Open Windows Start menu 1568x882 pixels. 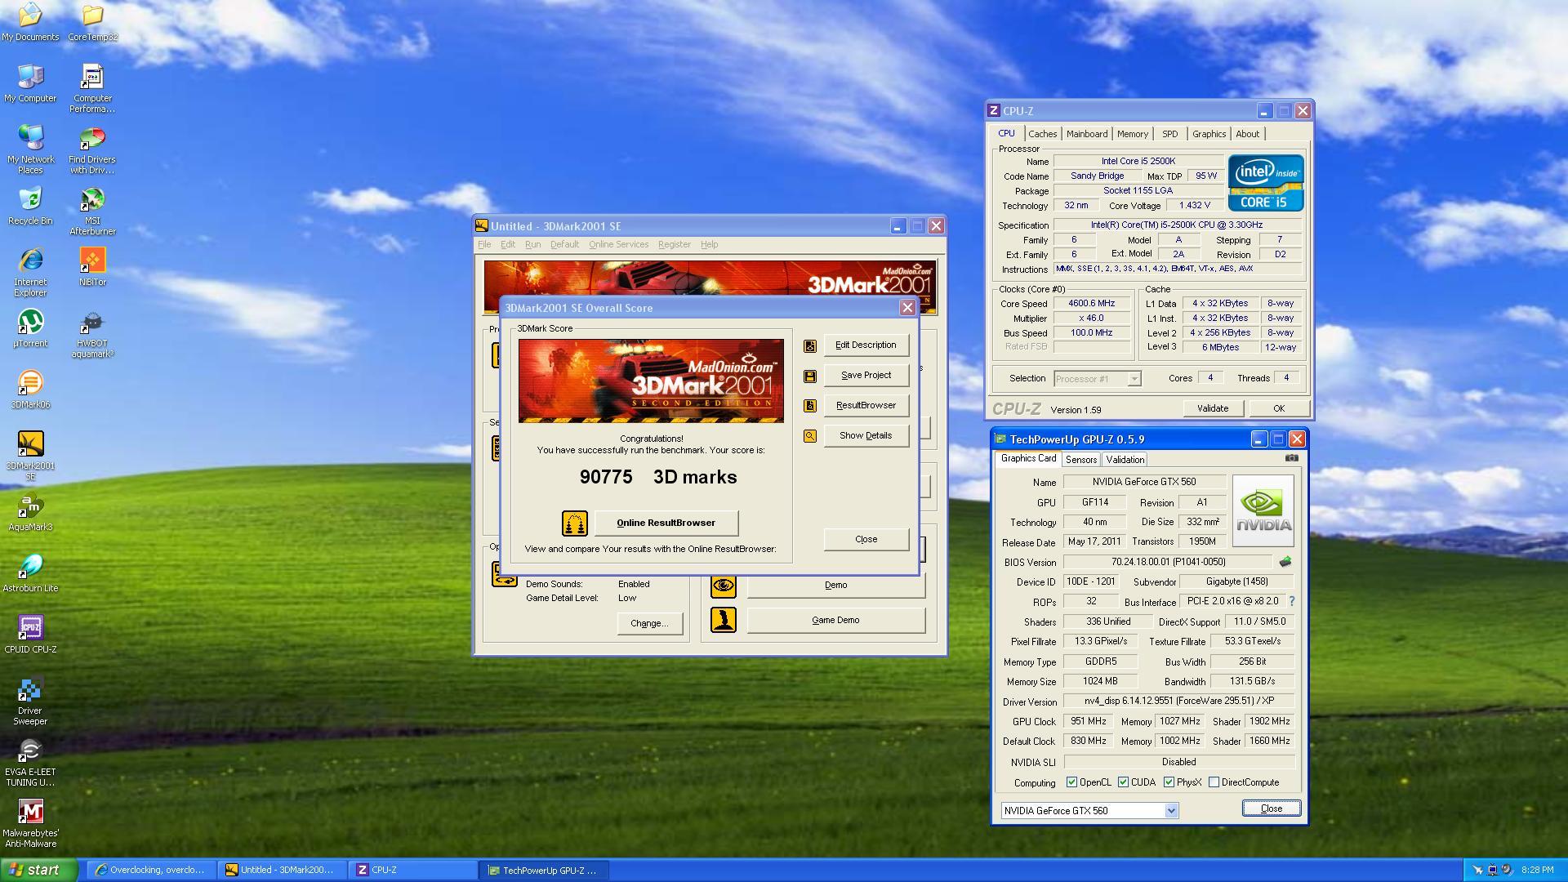click(x=38, y=870)
